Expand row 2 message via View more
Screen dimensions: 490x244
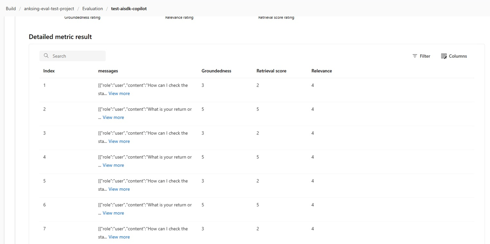point(113,118)
